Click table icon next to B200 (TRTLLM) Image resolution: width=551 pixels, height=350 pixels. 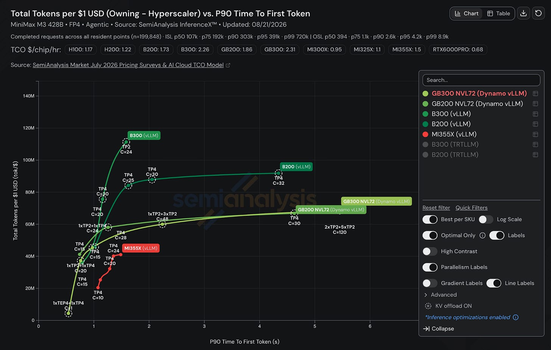point(535,155)
